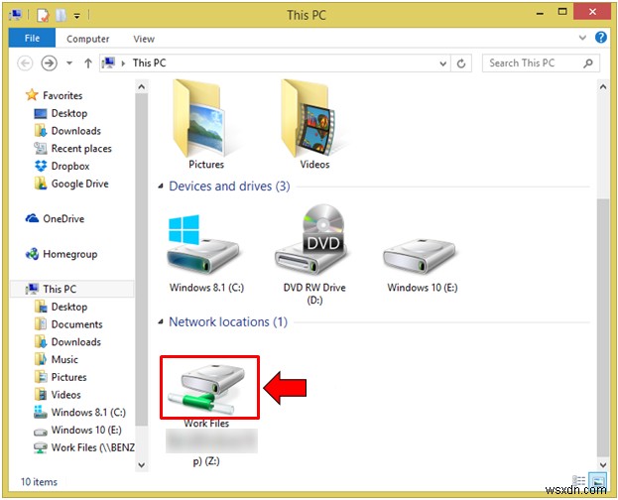Select the Windows 8.1 (C:) drive icon
Image resolution: width=618 pixels, height=500 pixels.
(x=203, y=244)
